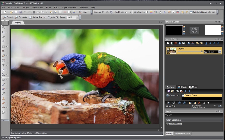Viewport: 225px width, 140px height.
Task: Open the Layers & Objects panel options arrow
Action: [x=216, y=39]
